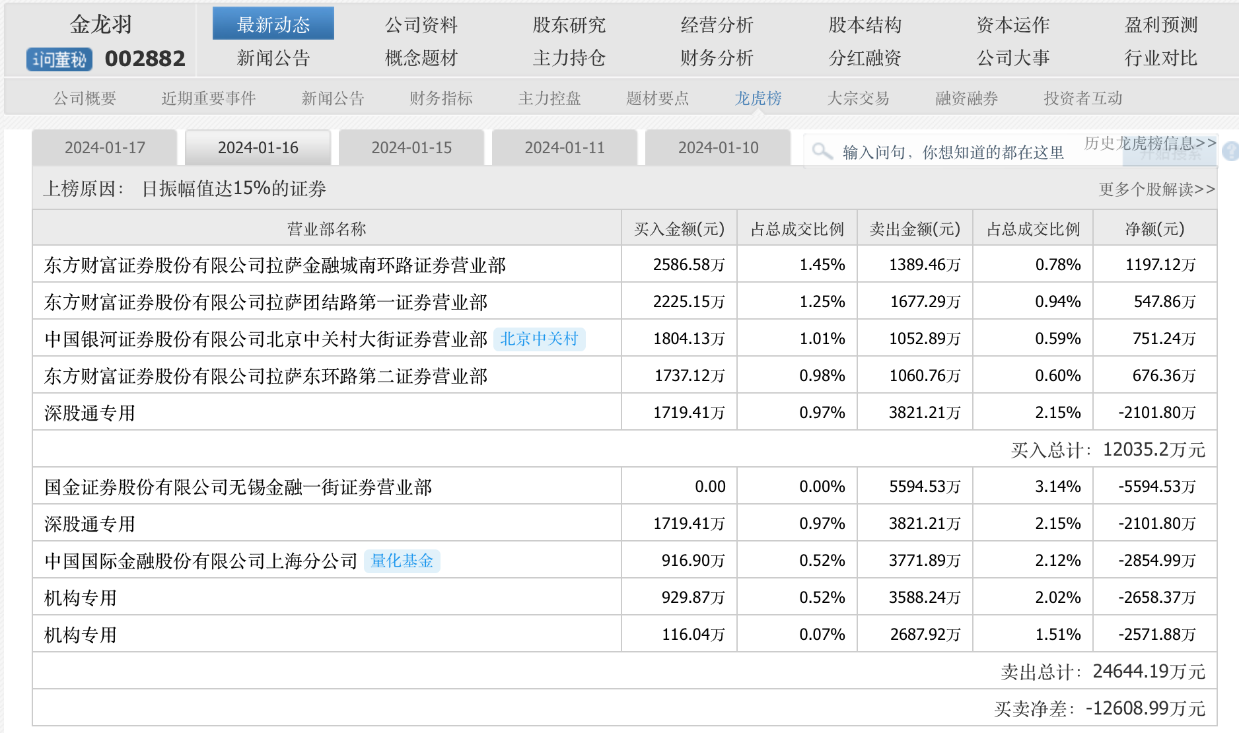1239x733 pixels.
Task: Open 中国国际金融上海分公司 link
Action: pos(201,561)
